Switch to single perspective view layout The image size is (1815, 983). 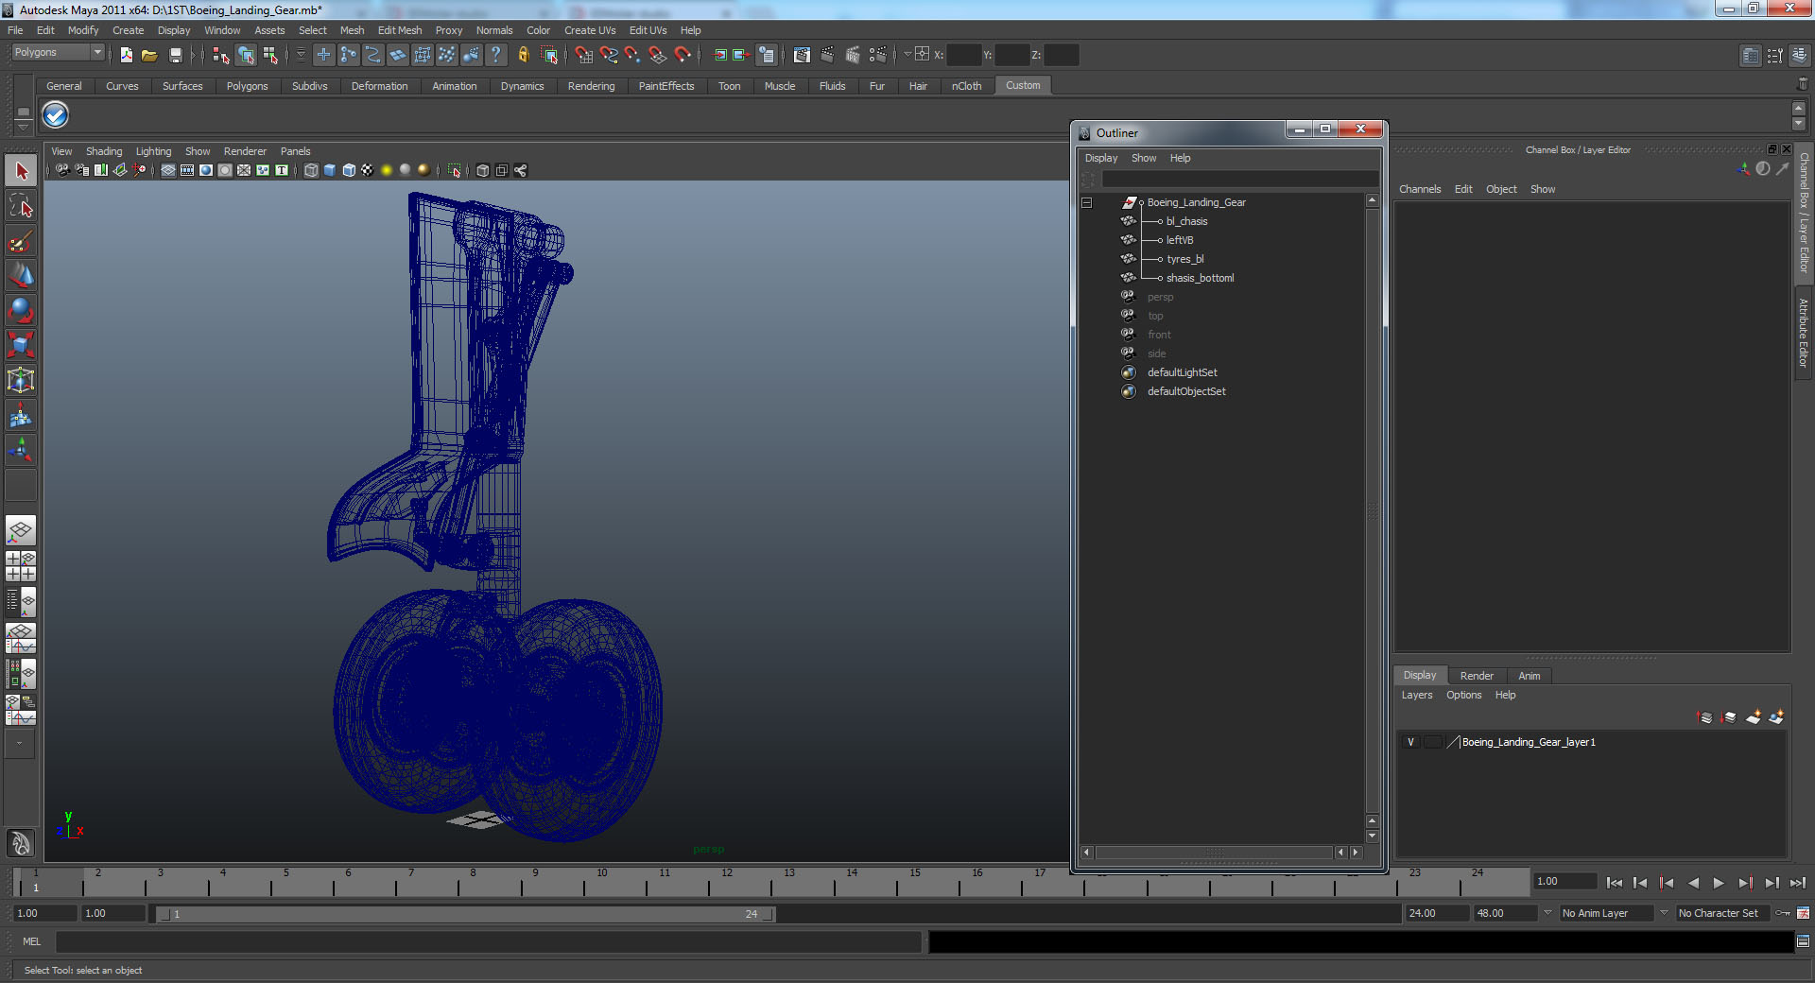21,530
